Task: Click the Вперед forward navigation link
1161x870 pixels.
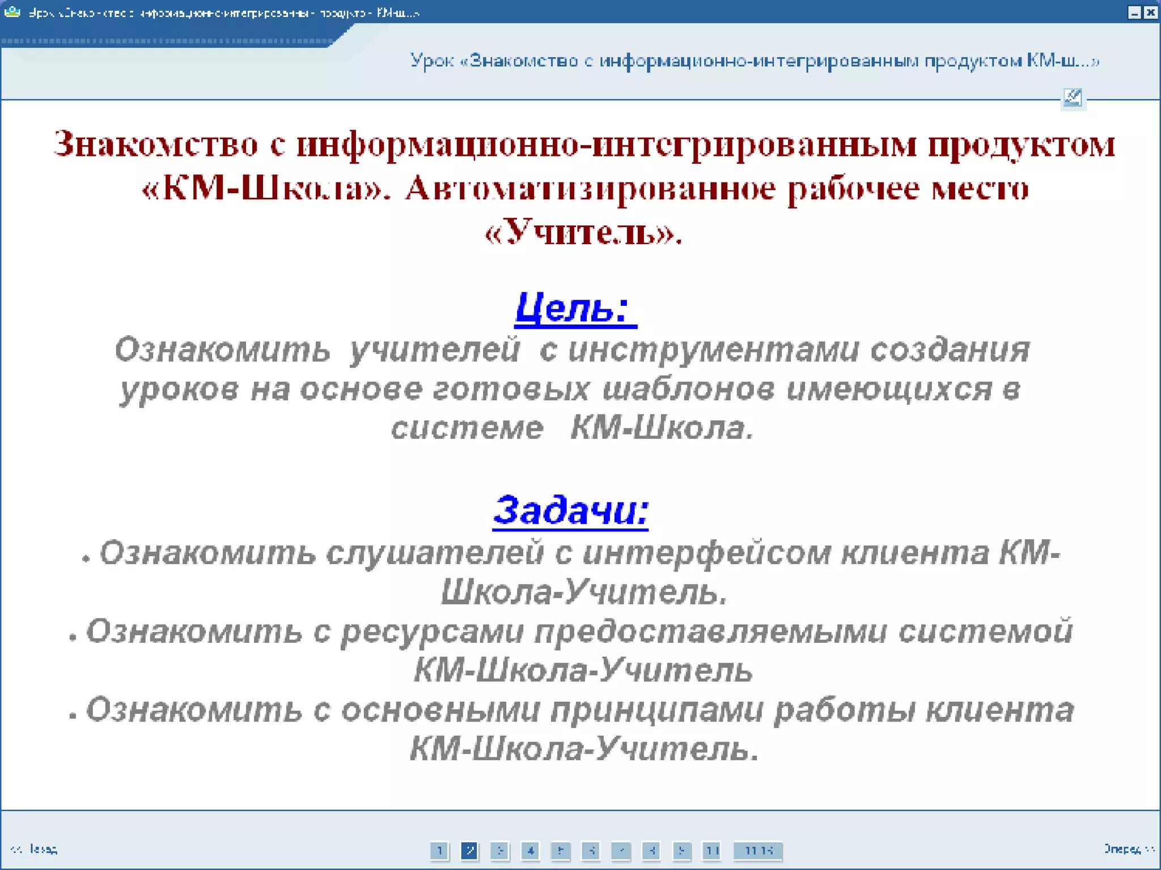Action: 1128,848
